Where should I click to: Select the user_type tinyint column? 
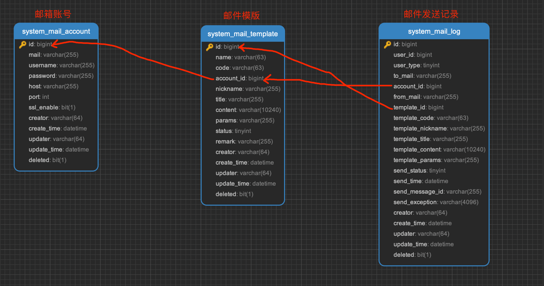click(x=416, y=65)
